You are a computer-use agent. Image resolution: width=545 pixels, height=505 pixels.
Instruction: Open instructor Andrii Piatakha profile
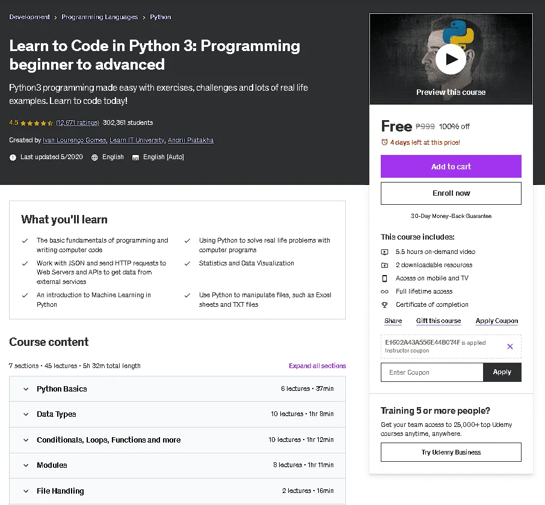191,140
